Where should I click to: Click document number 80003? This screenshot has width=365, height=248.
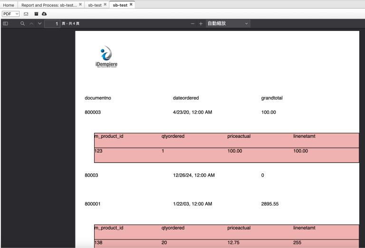click(91, 175)
